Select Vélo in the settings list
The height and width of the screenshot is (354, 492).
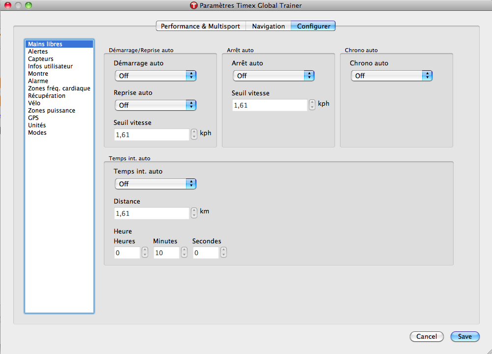pos(34,103)
